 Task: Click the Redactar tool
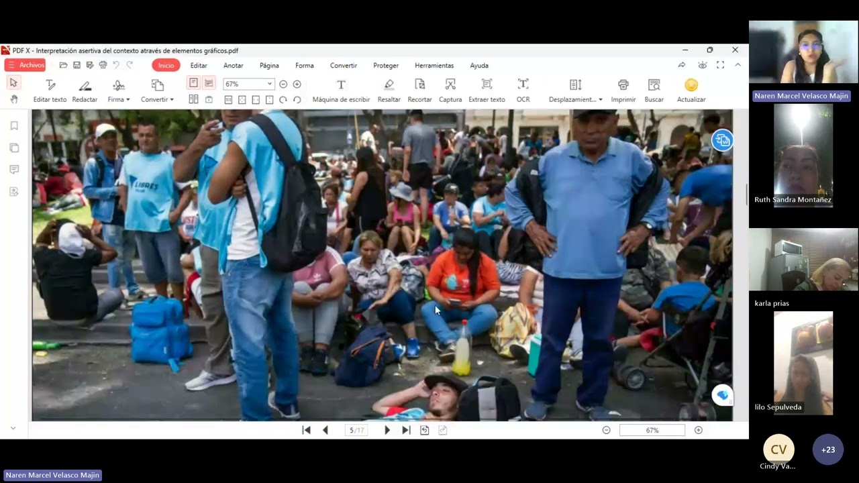pos(85,91)
